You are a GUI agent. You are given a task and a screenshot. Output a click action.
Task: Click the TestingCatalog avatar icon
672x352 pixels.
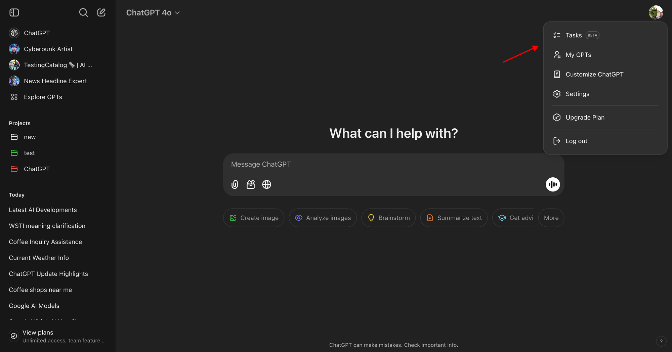(14, 65)
